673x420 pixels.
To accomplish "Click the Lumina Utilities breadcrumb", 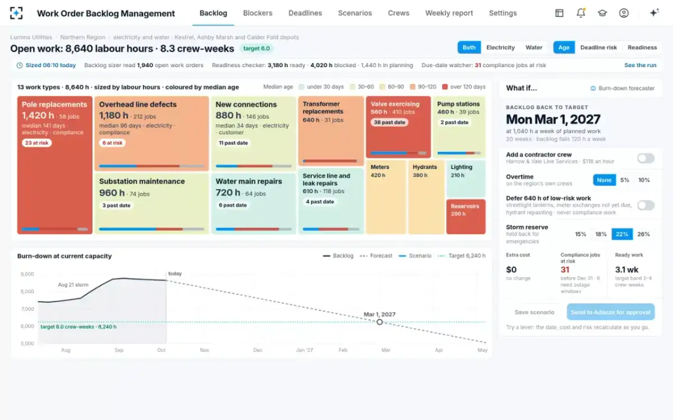I will point(31,38).
